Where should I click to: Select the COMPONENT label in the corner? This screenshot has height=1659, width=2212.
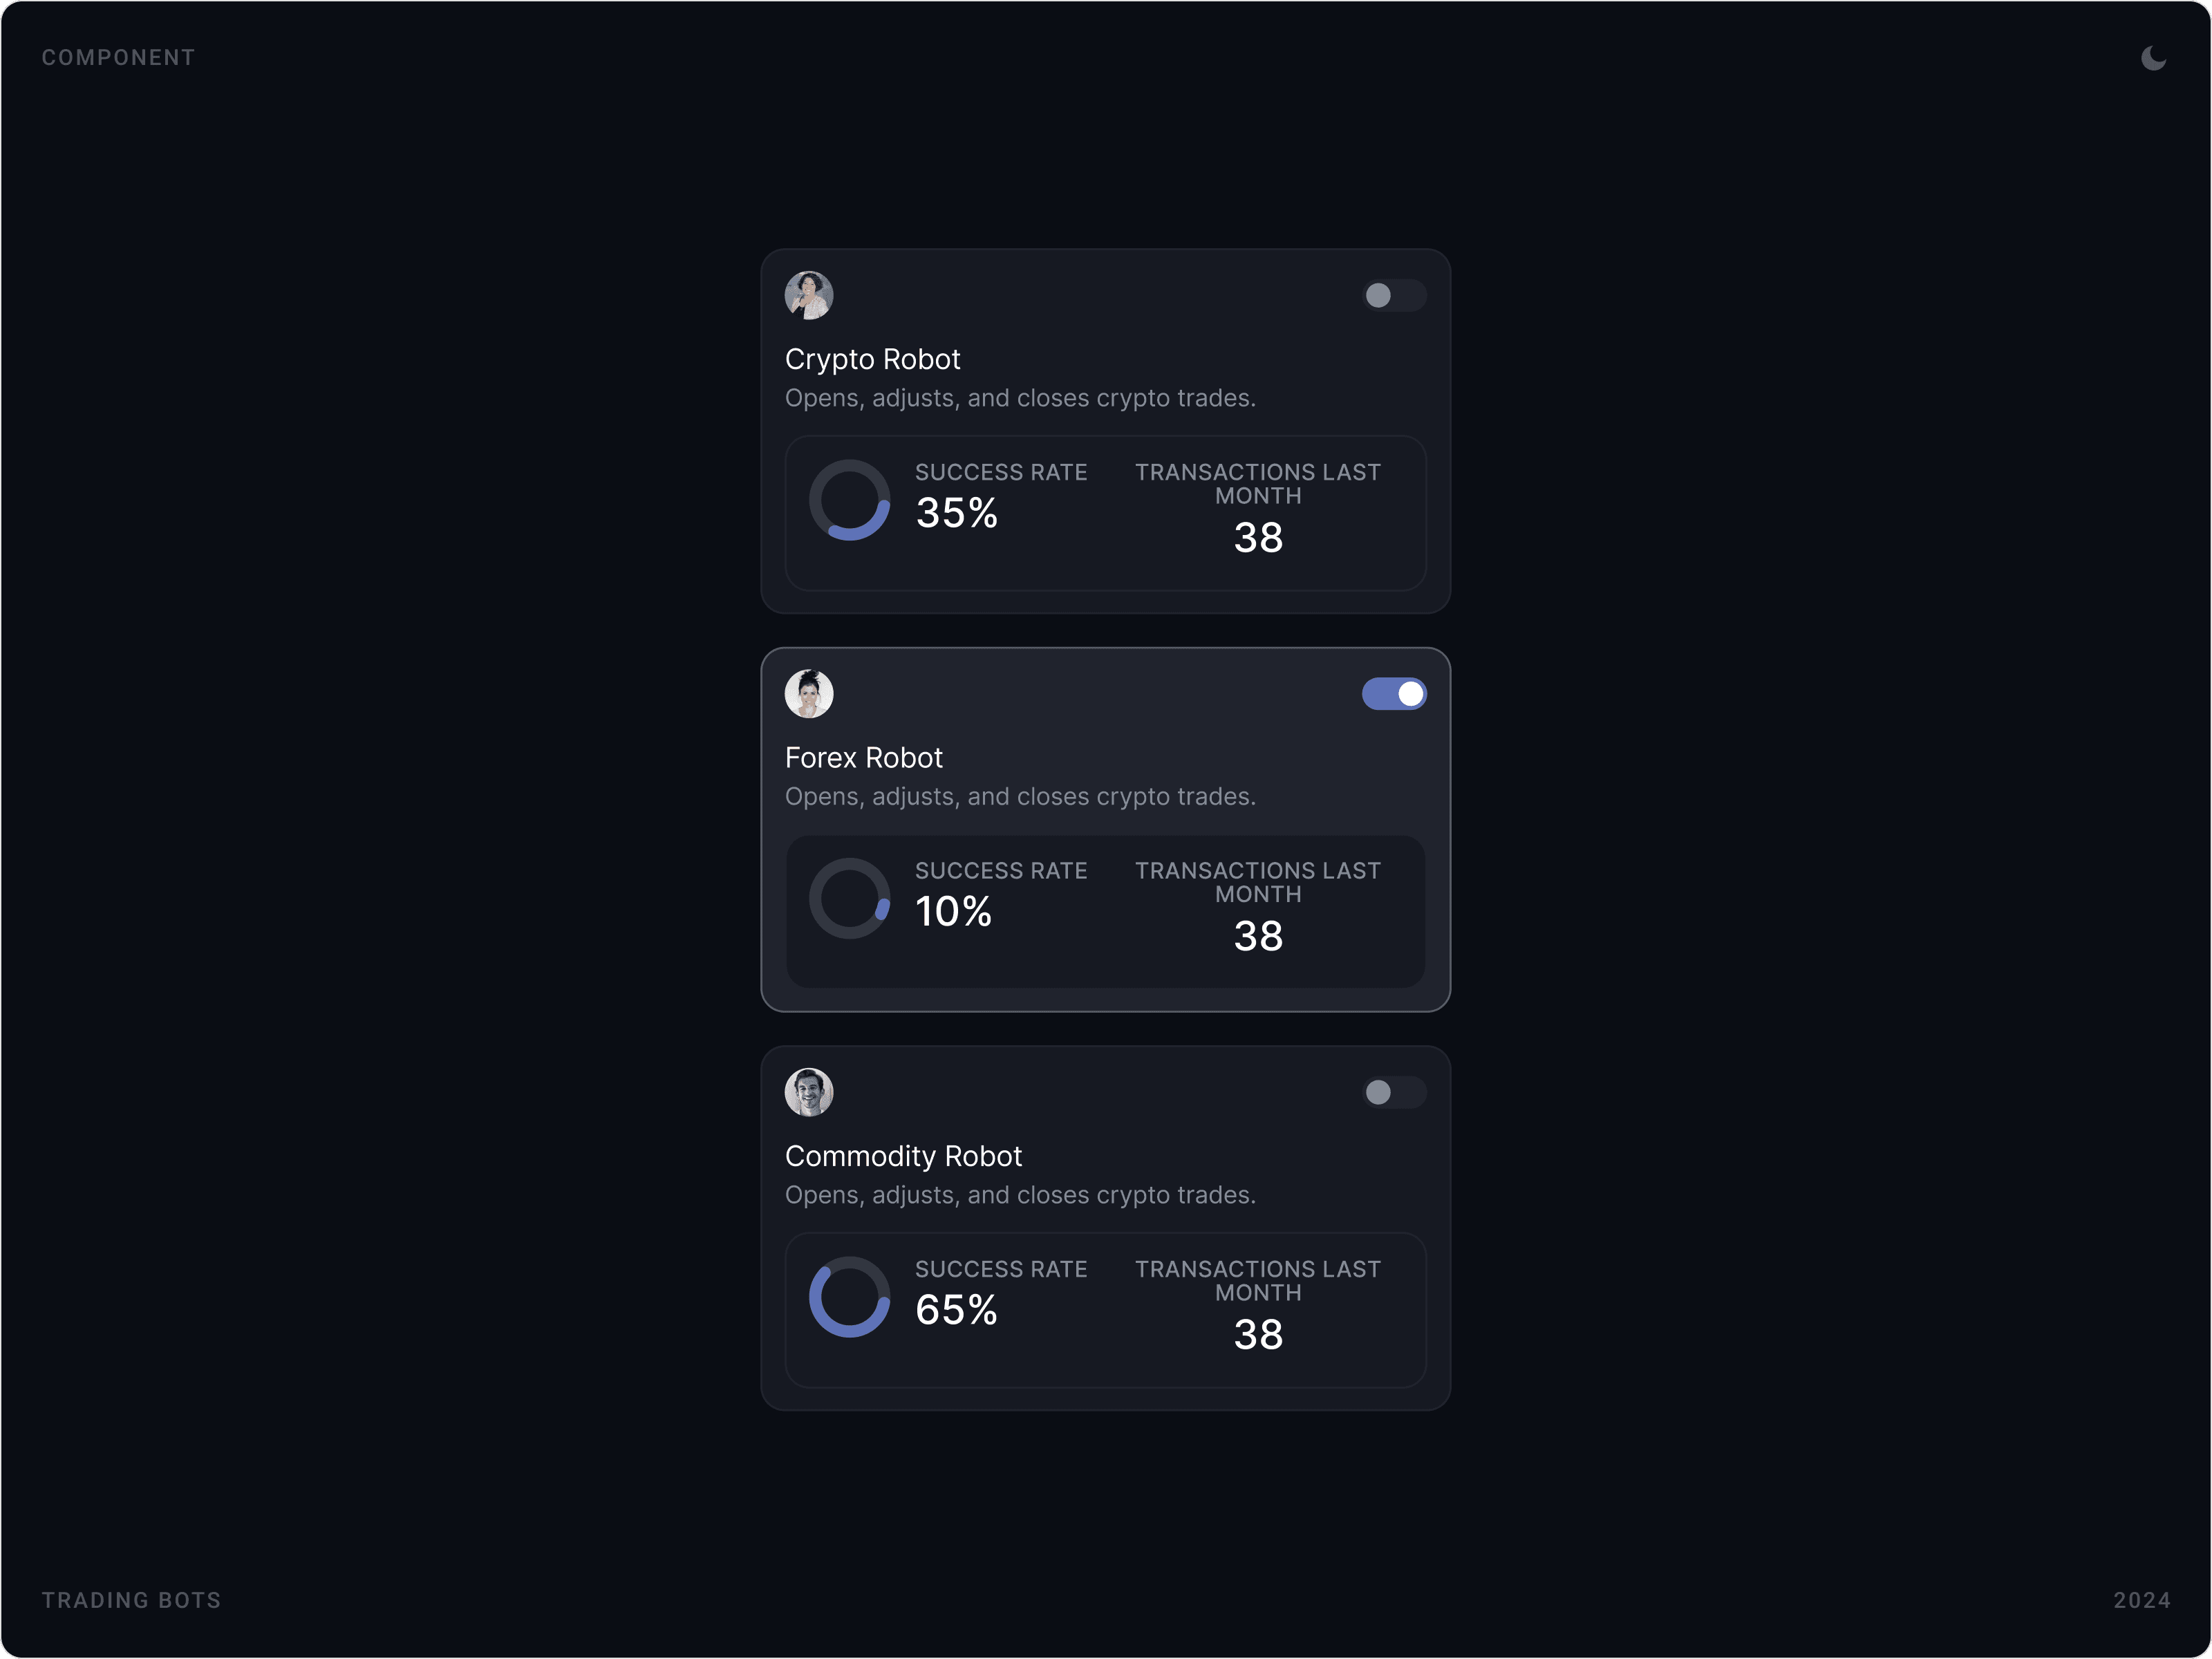point(118,57)
